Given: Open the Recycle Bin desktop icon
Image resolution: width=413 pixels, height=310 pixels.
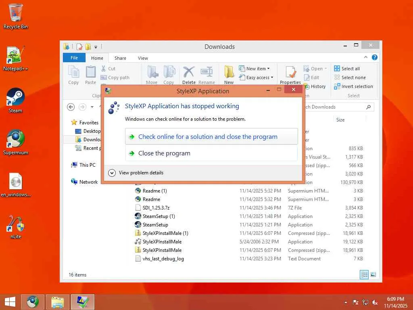Looking at the screenshot, I should coord(15,16).
